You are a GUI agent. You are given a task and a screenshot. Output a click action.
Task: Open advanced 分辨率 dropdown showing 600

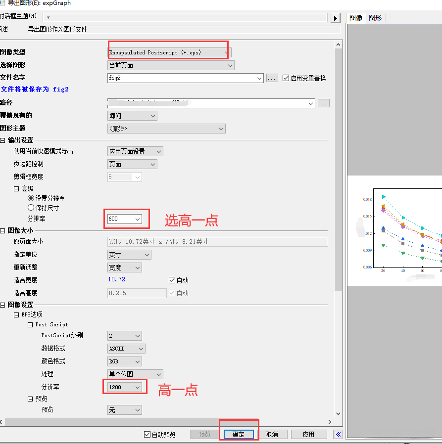[124, 219]
